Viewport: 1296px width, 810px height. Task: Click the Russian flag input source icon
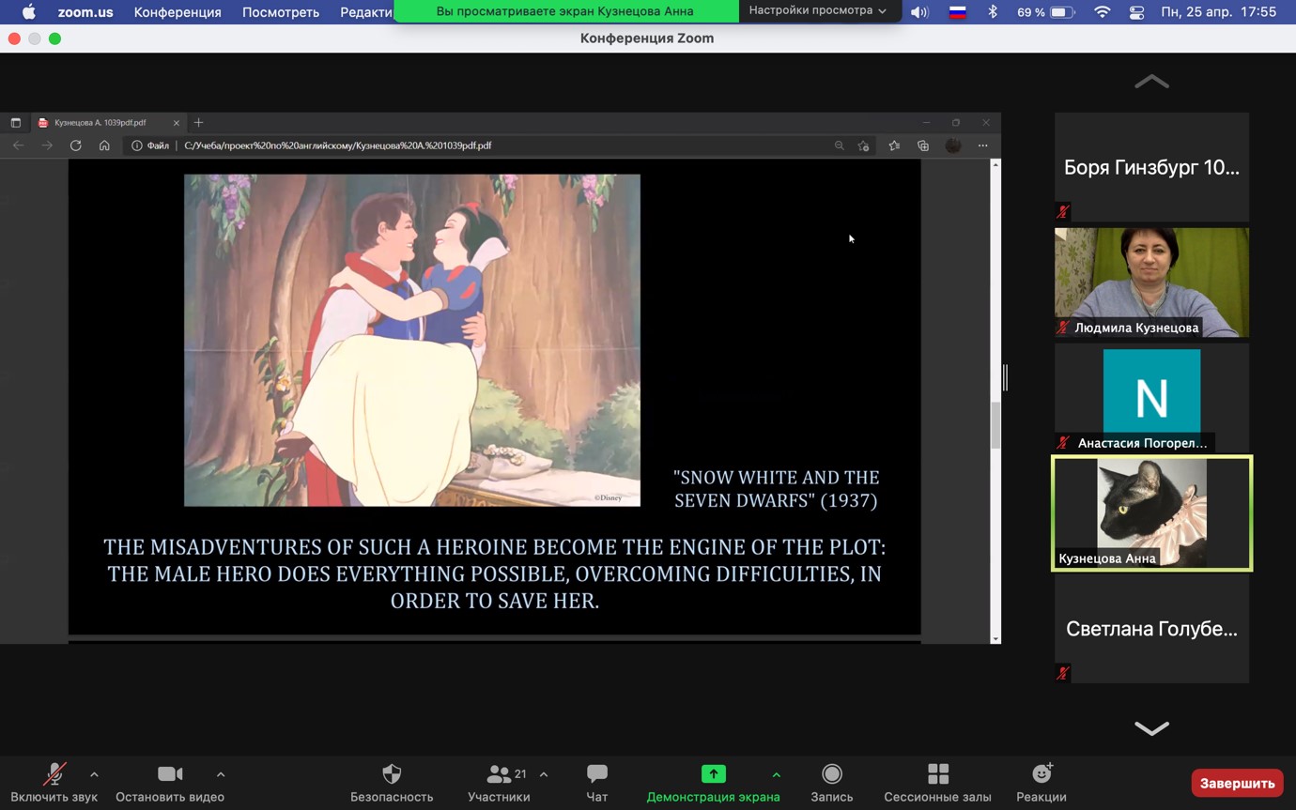click(957, 12)
